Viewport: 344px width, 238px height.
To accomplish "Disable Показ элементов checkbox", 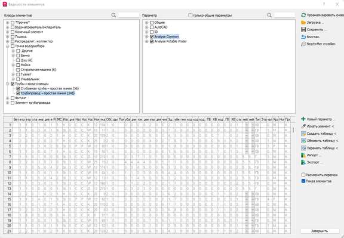I will (303, 181).
